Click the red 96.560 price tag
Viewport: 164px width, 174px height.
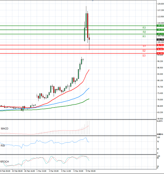coord(160,49)
